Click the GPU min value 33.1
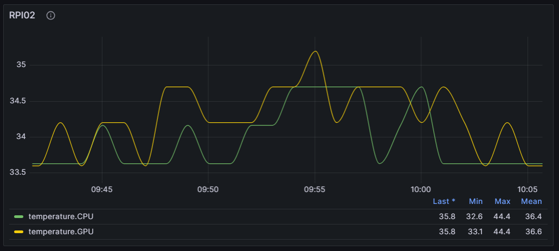Image resolution: width=559 pixels, height=251 pixels. [x=476, y=232]
